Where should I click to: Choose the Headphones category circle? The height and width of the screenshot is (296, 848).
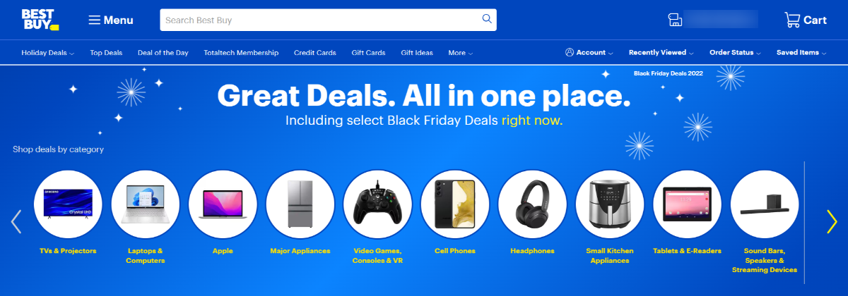pos(532,204)
